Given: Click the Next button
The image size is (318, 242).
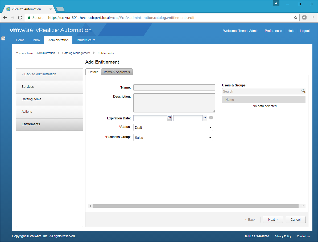Looking at the screenshot, I should [x=273, y=220].
